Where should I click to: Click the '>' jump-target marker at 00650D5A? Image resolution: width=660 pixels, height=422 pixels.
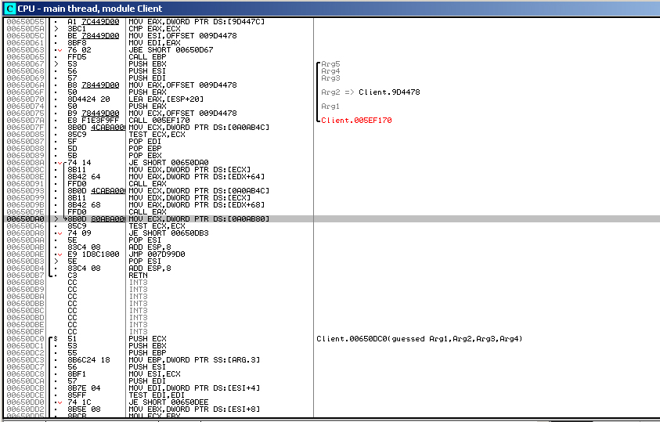pos(54,28)
